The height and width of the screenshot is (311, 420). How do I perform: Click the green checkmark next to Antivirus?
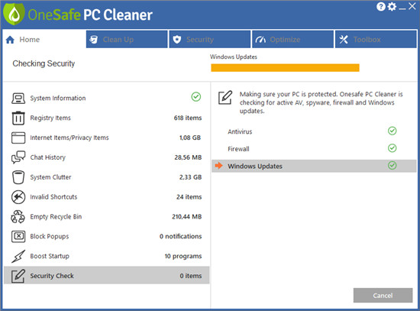tap(393, 131)
